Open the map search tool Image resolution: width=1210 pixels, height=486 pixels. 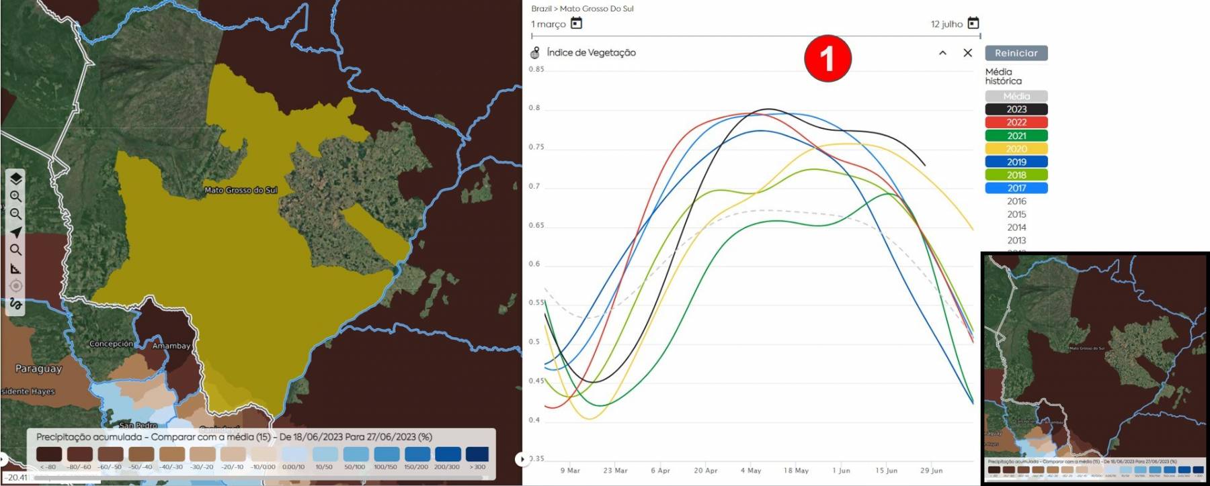[15, 250]
